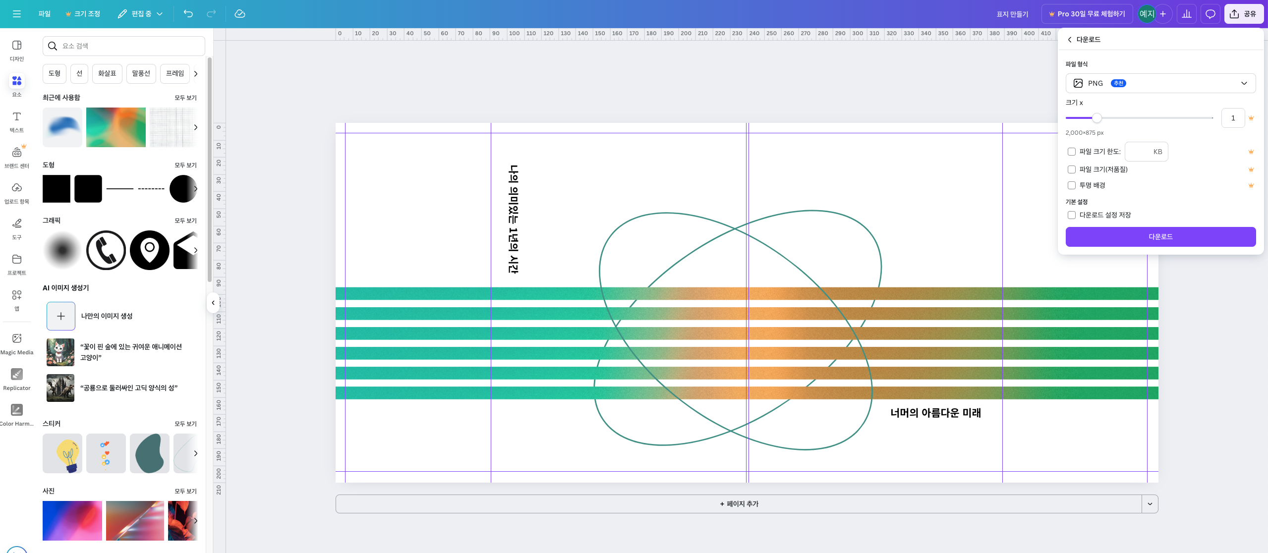Viewport: 1268px width, 553px height.
Task: Click the cloud save status icon
Action: click(x=240, y=14)
